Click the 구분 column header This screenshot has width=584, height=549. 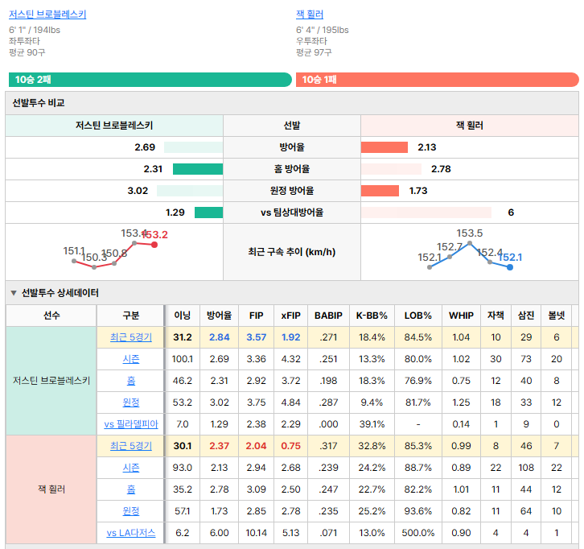[131, 316]
